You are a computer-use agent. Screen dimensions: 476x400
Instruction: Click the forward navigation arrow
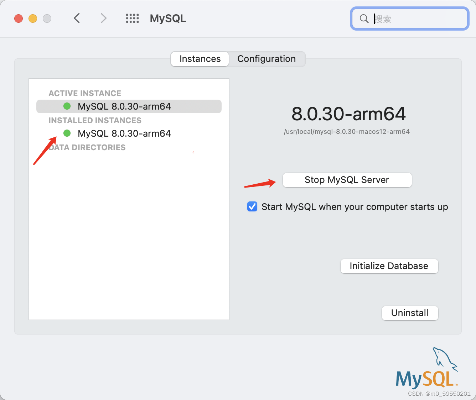tap(103, 18)
